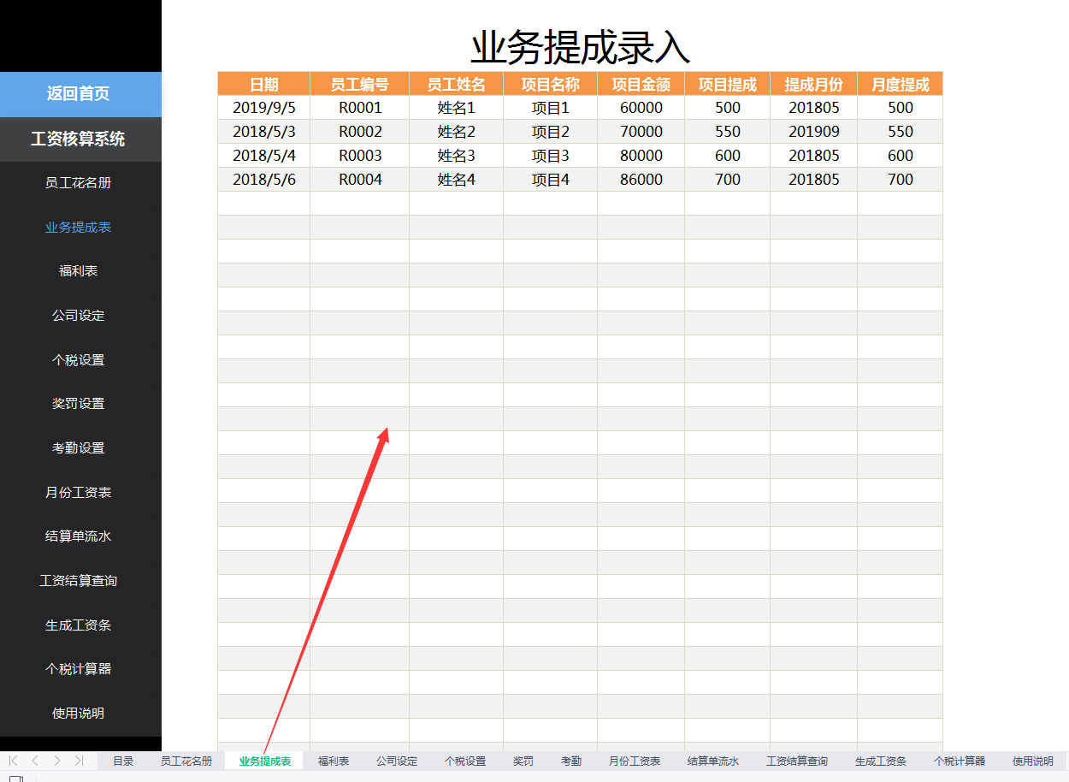The height and width of the screenshot is (782, 1069).
Task: Open 工资结算查询 from the sidebar
Action: pyautogui.click(x=80, y=580)
